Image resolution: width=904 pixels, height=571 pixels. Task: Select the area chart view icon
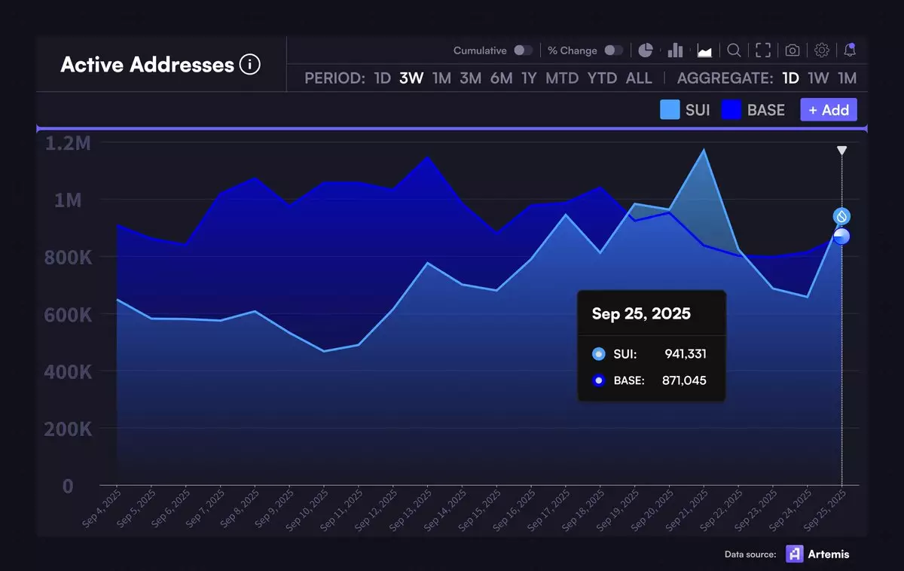pos(705,50)
